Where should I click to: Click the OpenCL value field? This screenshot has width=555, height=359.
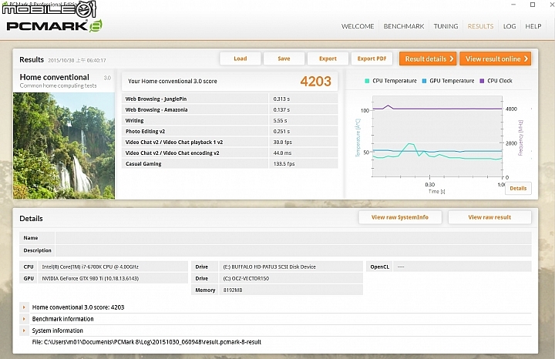coord(462,267)
